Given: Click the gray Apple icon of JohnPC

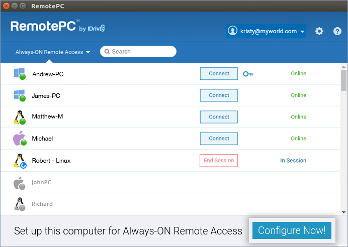Looking at the screenshot, I should [19, 183].
